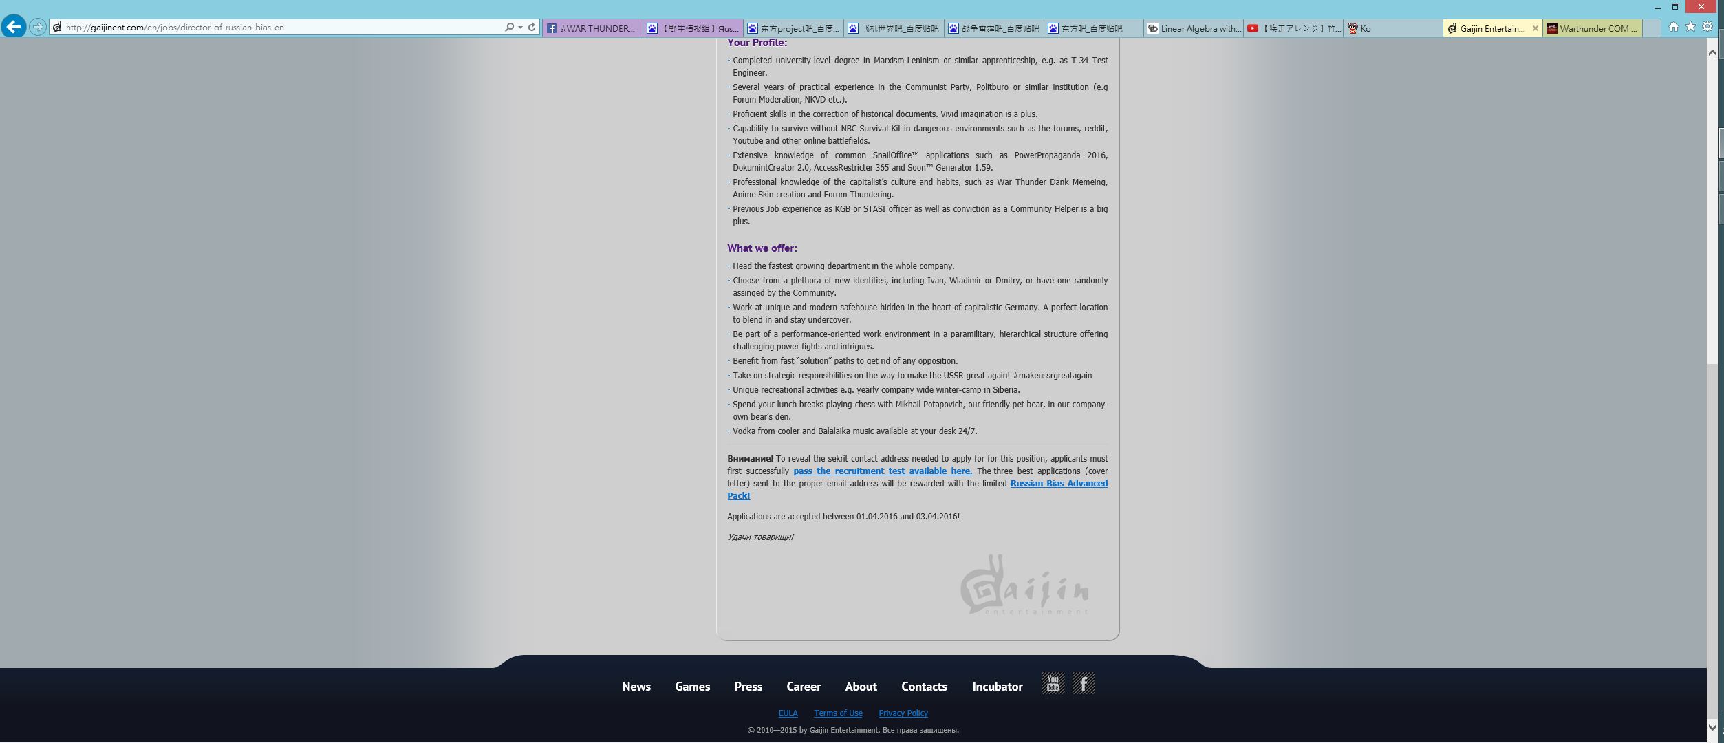Image resolution: width=1724 pixels, height=743 pixels.
Task: Click the 'Your Profile:' heading
Action: 757,43
